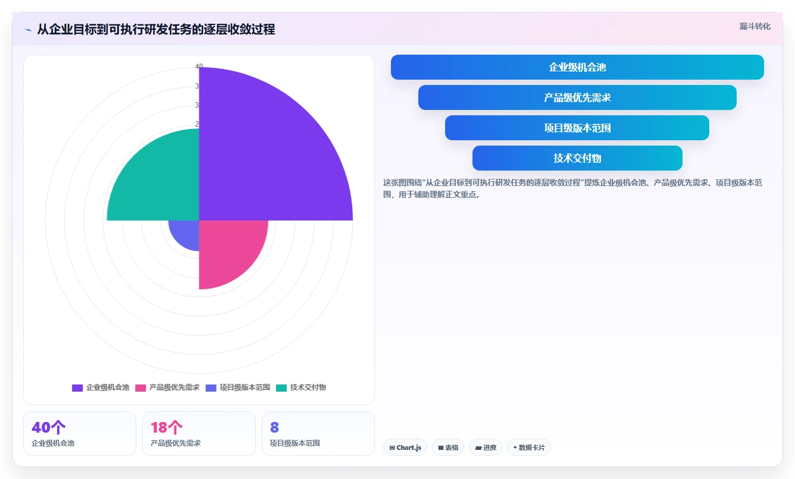Select the 项目级版本范围 funnel bar
The height and width of the screenshot is (479, 795).
(577, 128)
